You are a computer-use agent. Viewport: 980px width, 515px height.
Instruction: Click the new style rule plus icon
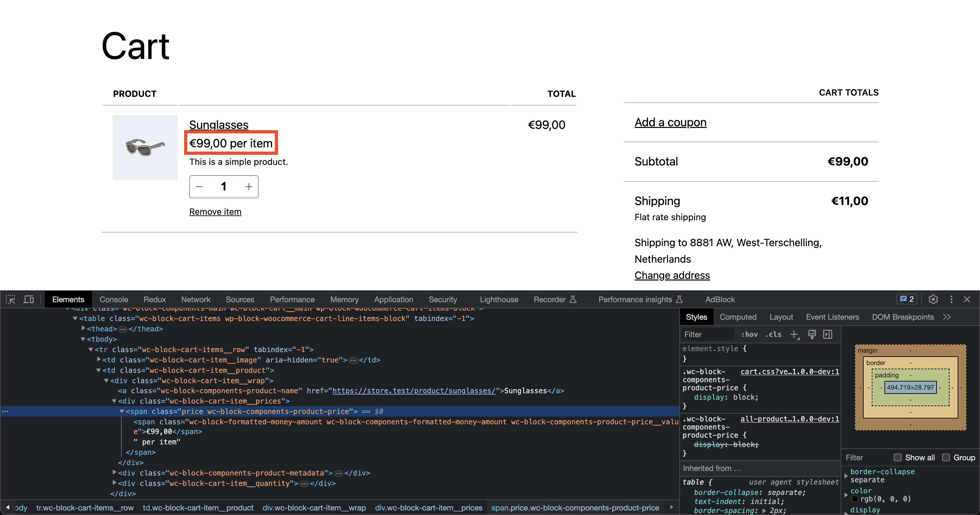794,334
